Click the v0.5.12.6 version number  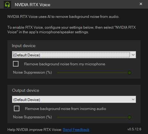(x=134, y=129)
